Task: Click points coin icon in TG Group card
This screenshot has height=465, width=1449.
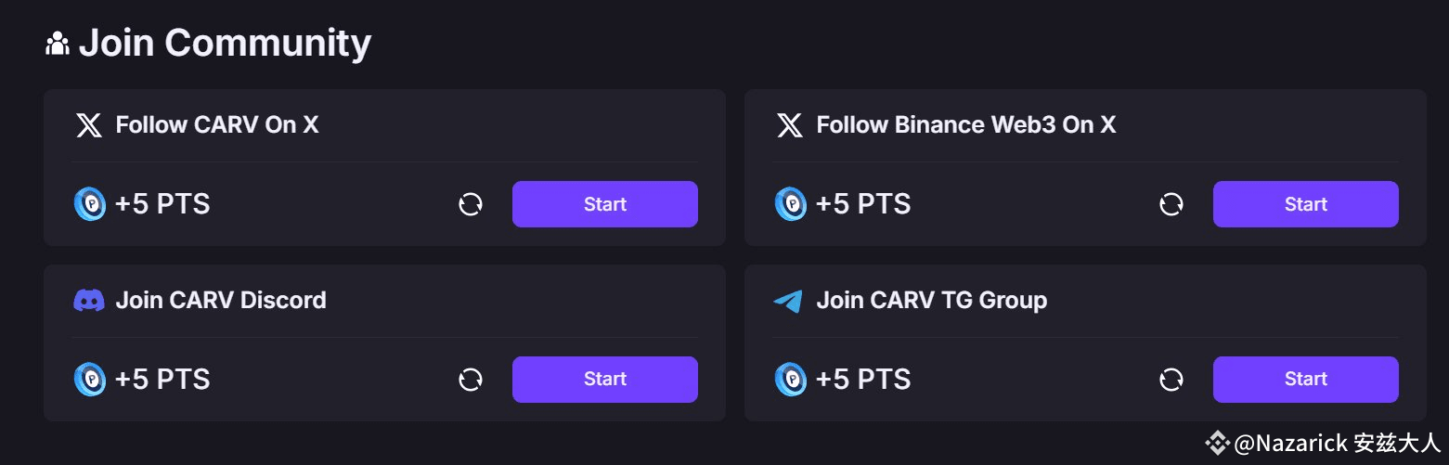Action: pyautogui.click(x=791, y=379)
